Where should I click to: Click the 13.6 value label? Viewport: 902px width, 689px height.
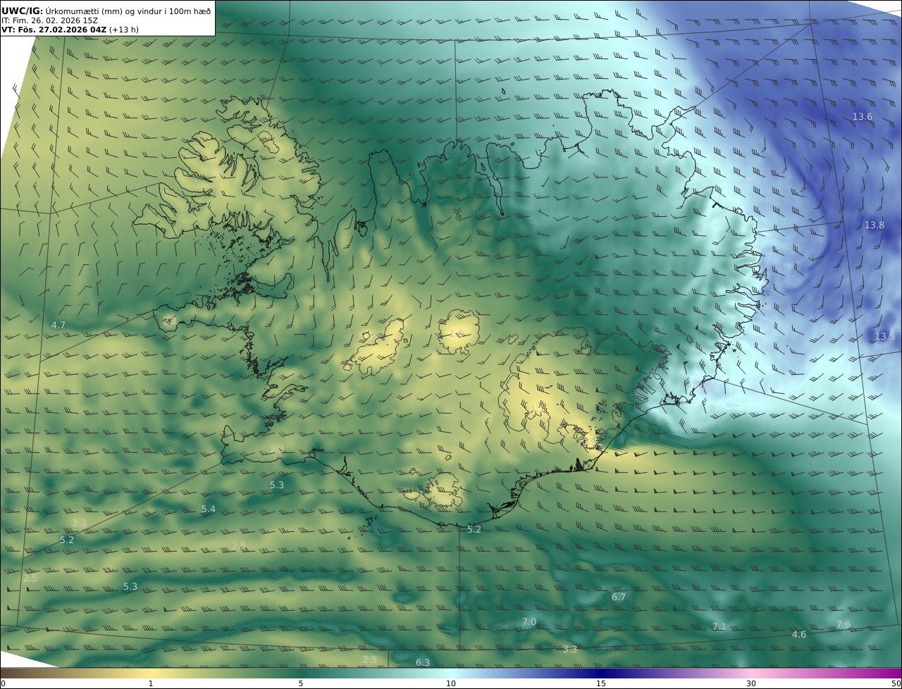pos(863,117)
